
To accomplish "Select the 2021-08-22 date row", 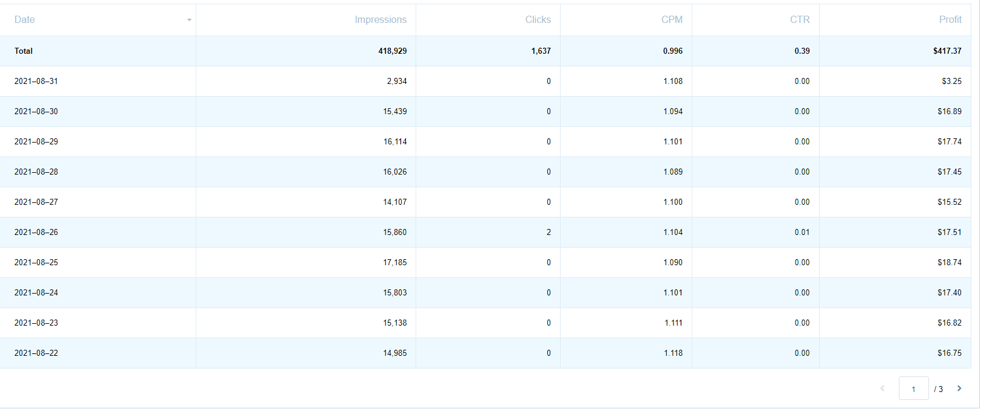I will click(x=36, y=353).
